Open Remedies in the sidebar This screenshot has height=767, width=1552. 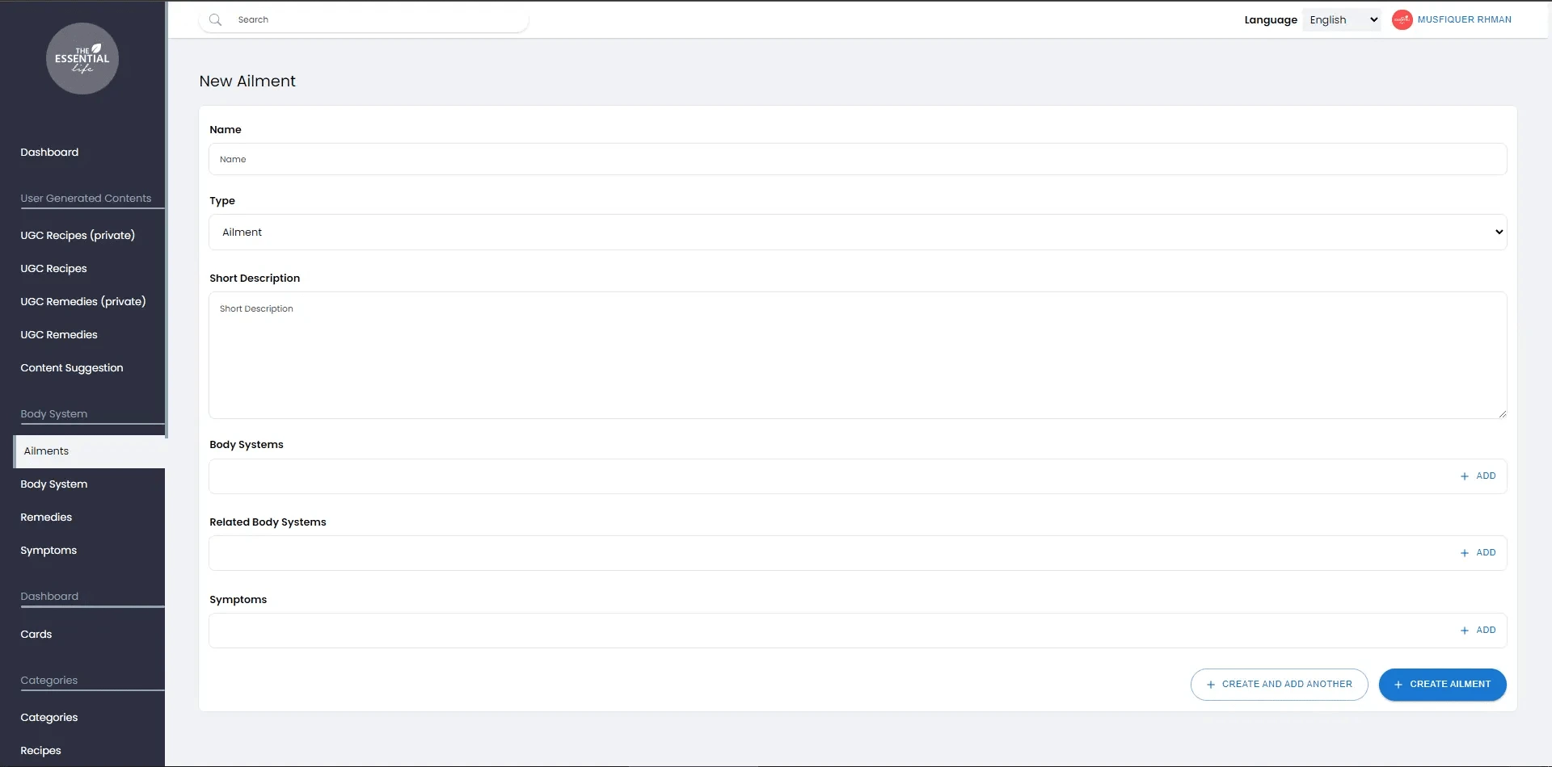[46, 518]
